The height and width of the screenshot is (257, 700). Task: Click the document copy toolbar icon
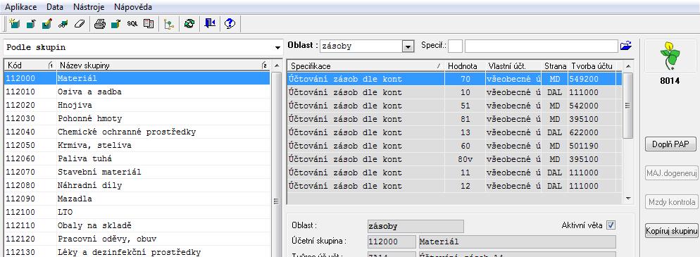click(x=148, y=24)
